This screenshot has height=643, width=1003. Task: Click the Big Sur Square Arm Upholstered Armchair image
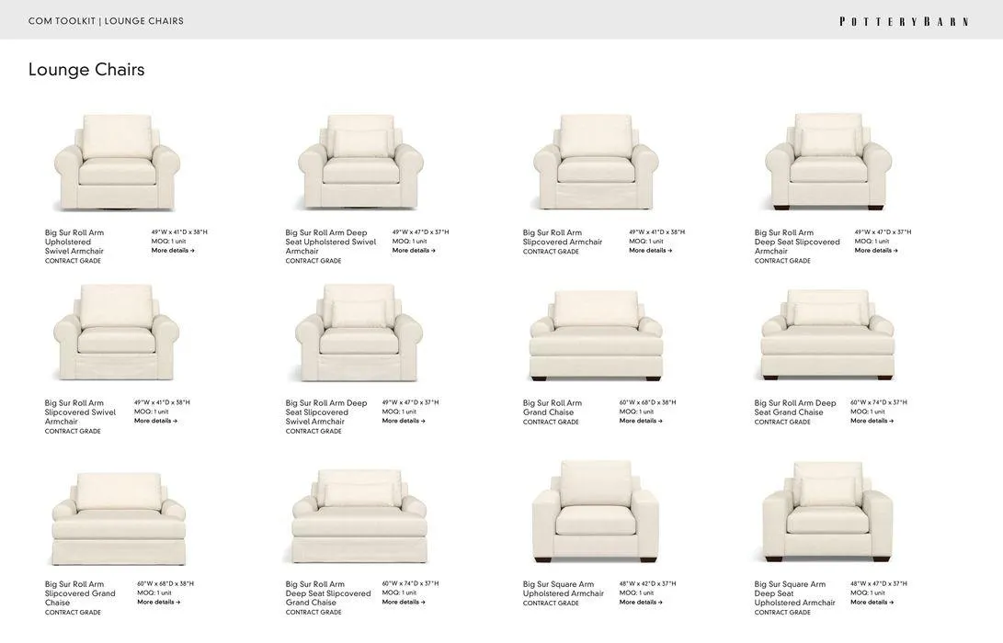[x=595, y=512]
